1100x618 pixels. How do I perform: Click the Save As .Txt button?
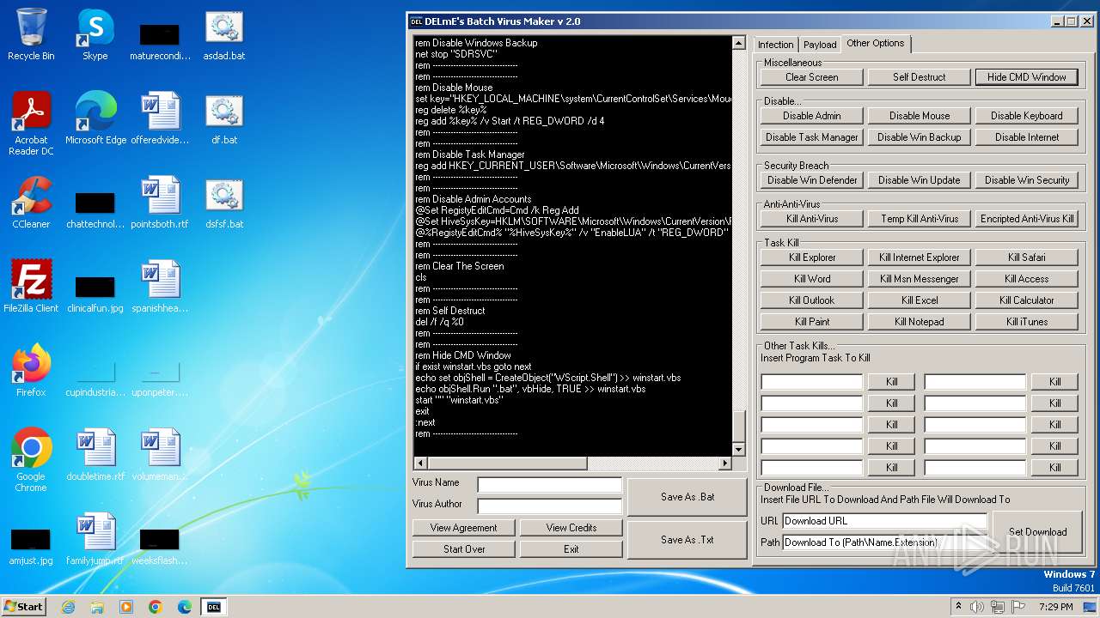[687, 540]
